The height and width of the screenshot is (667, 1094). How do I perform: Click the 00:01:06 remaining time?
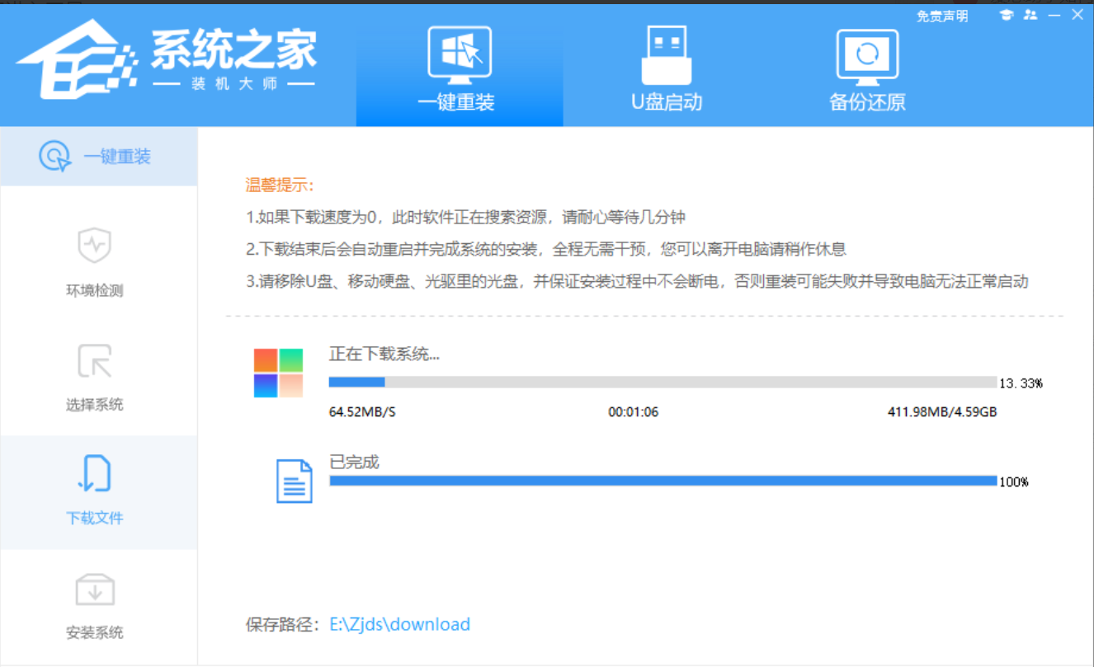click(634, 412)
